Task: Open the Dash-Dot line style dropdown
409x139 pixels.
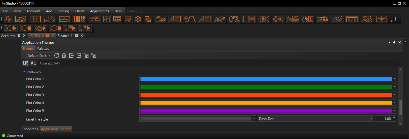Action: [315, 119]
